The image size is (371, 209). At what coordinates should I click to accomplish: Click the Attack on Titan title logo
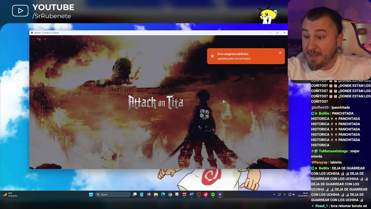156,102
